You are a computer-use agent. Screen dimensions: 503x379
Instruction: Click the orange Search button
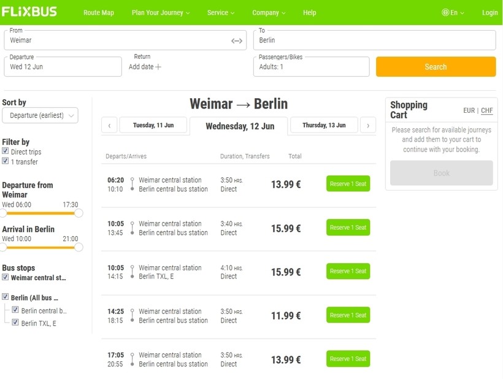tap(436, 67)
